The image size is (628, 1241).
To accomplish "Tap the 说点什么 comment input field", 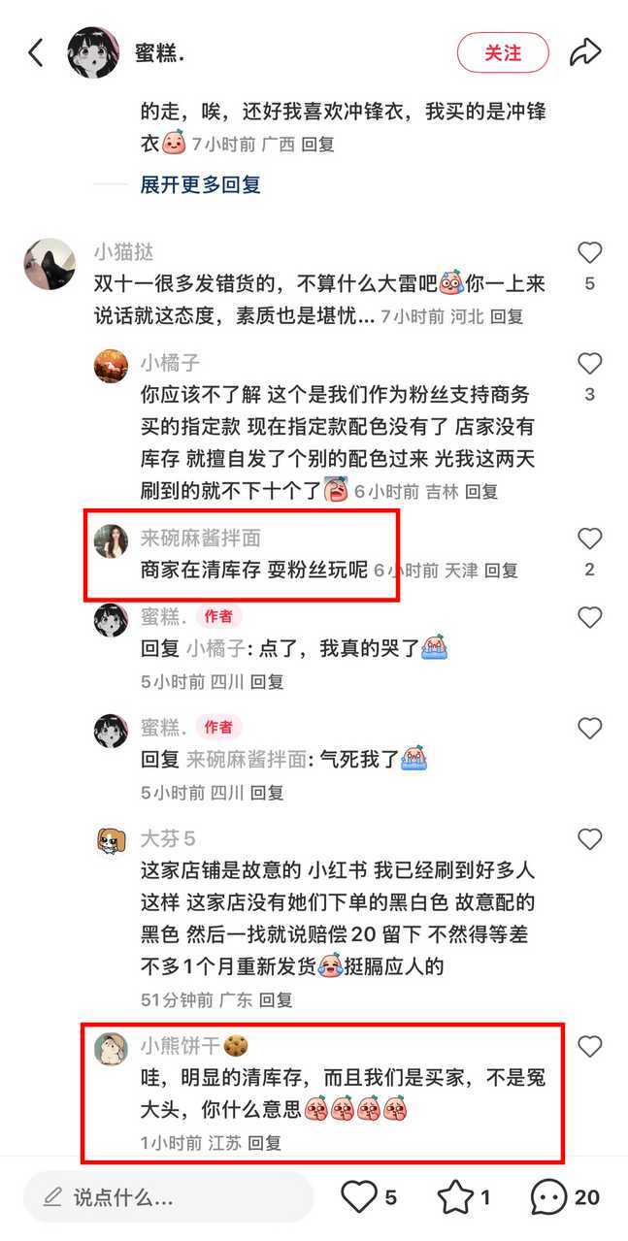I will 169,1196.
